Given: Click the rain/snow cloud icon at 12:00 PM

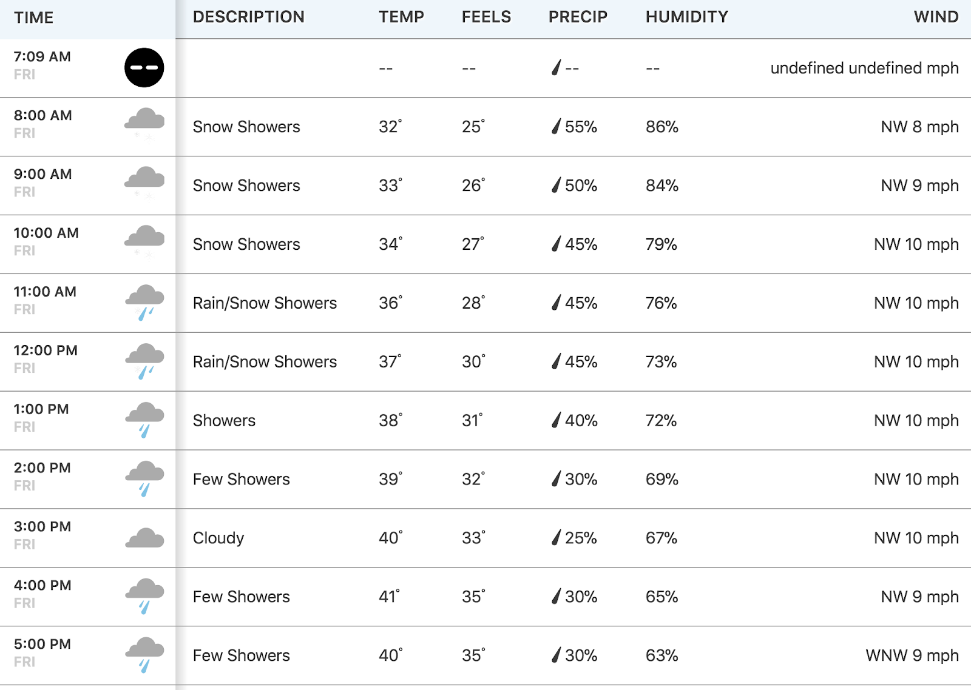Looking at the screenshot, I should tap(144, 361).
